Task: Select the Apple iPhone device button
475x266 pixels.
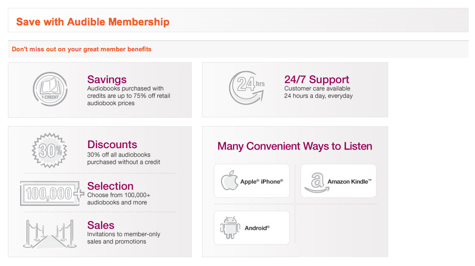Action: (x=251, y=181)
